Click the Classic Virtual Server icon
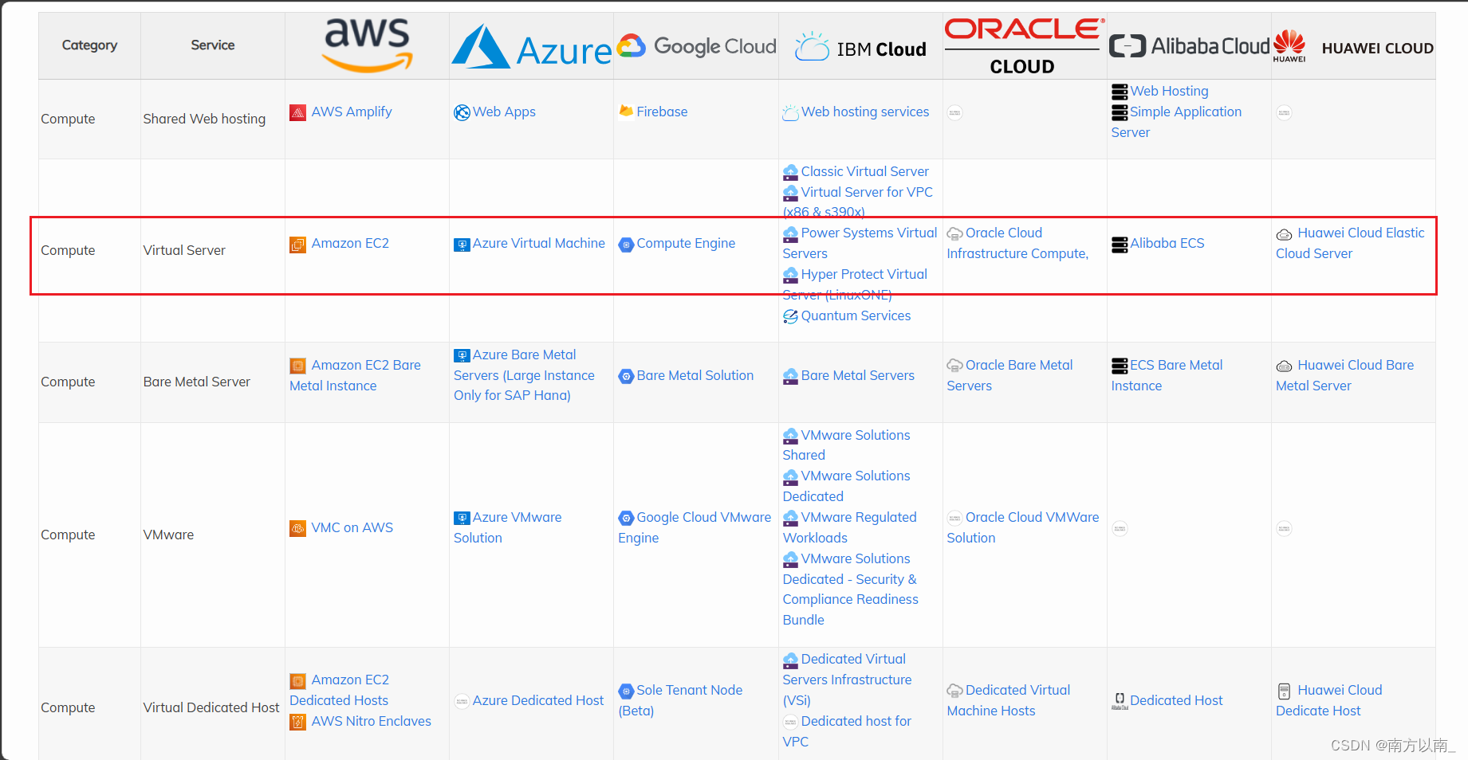Viewport: 1468px width, 760px height. point(790,172)
